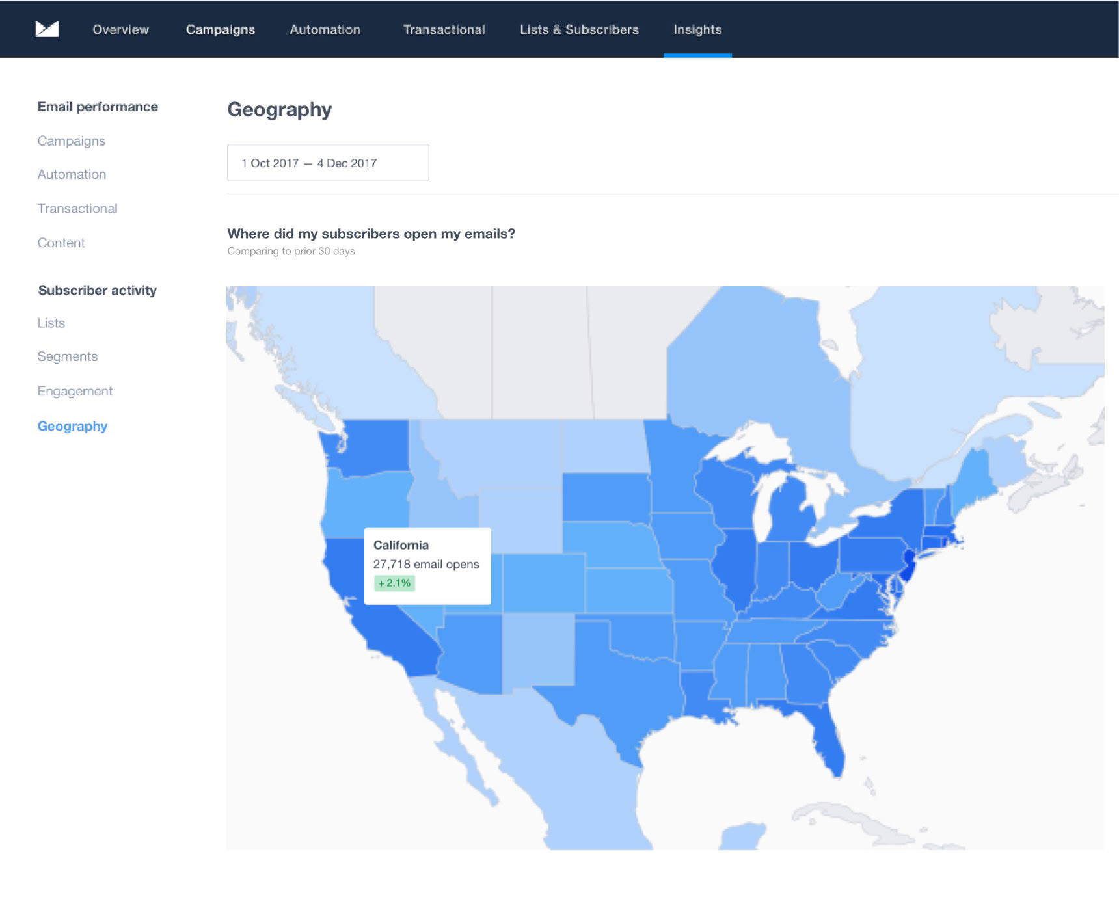This screenshot has width=1119, height=908.
Task: Select Lists under Subscriber activity
Action: [x=51, y=323]
